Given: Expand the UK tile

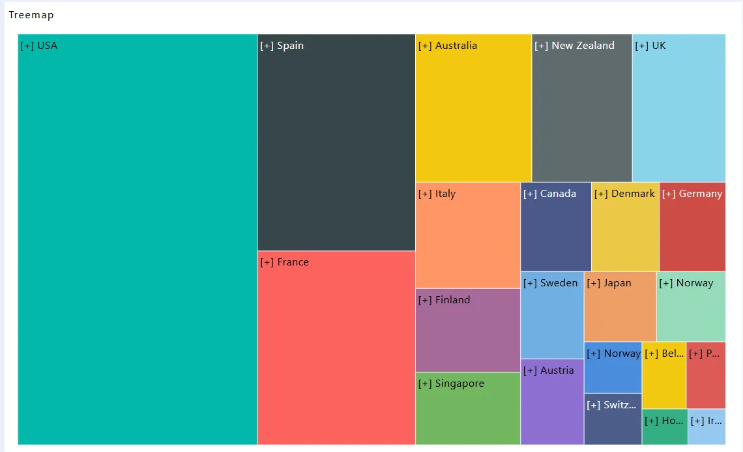Looking at the screenshot, I should point(679,108).
